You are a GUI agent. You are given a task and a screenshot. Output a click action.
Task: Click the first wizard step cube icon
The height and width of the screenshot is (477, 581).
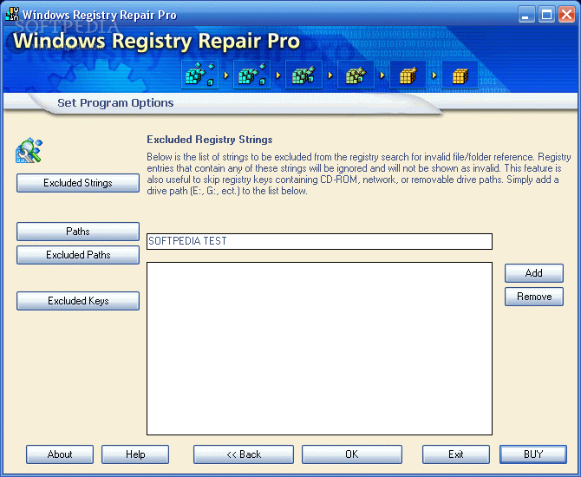(x=199, y=75)
